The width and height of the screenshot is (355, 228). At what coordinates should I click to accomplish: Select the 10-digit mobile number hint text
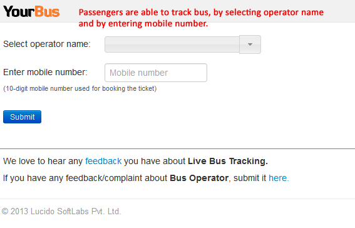(x=80, y=88)
